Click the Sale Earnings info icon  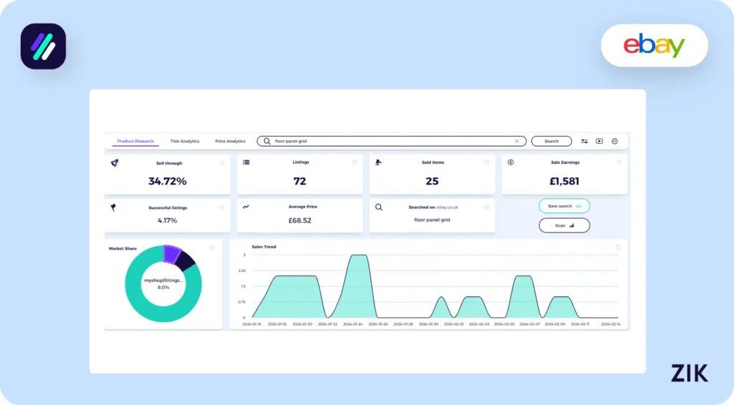pyautogui.click(x=619, y=162)
